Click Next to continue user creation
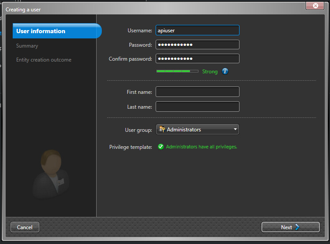 pos(290,227)
